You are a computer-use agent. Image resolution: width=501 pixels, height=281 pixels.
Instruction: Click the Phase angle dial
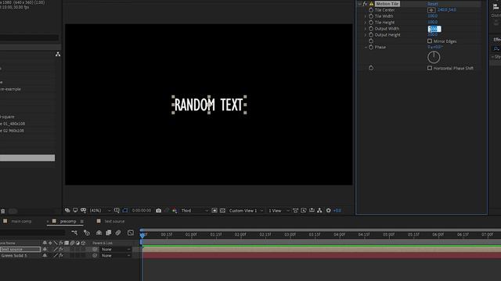(x=434, y=57)
